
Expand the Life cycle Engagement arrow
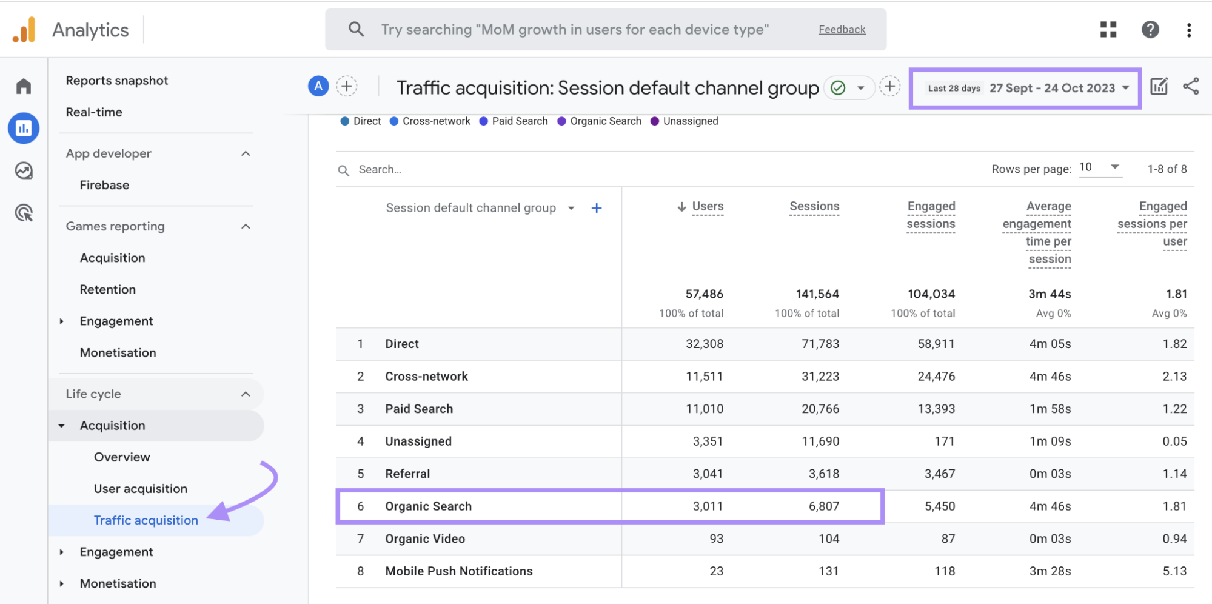[61, 552]
